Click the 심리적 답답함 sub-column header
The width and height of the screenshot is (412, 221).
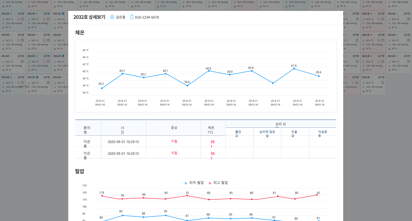(267, 133)
